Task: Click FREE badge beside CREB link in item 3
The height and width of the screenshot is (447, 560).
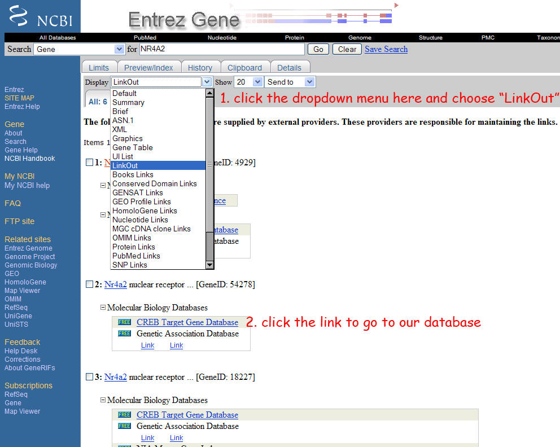Action: pos(124,414)
